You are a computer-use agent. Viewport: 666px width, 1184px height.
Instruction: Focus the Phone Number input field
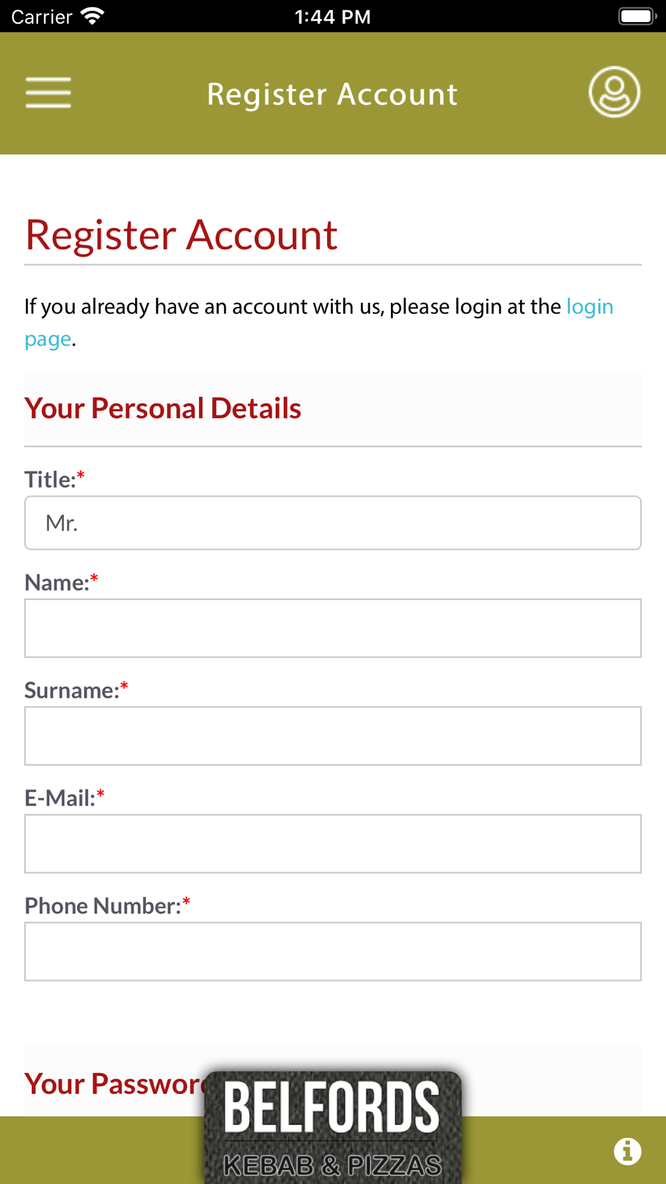pos(333,952)
